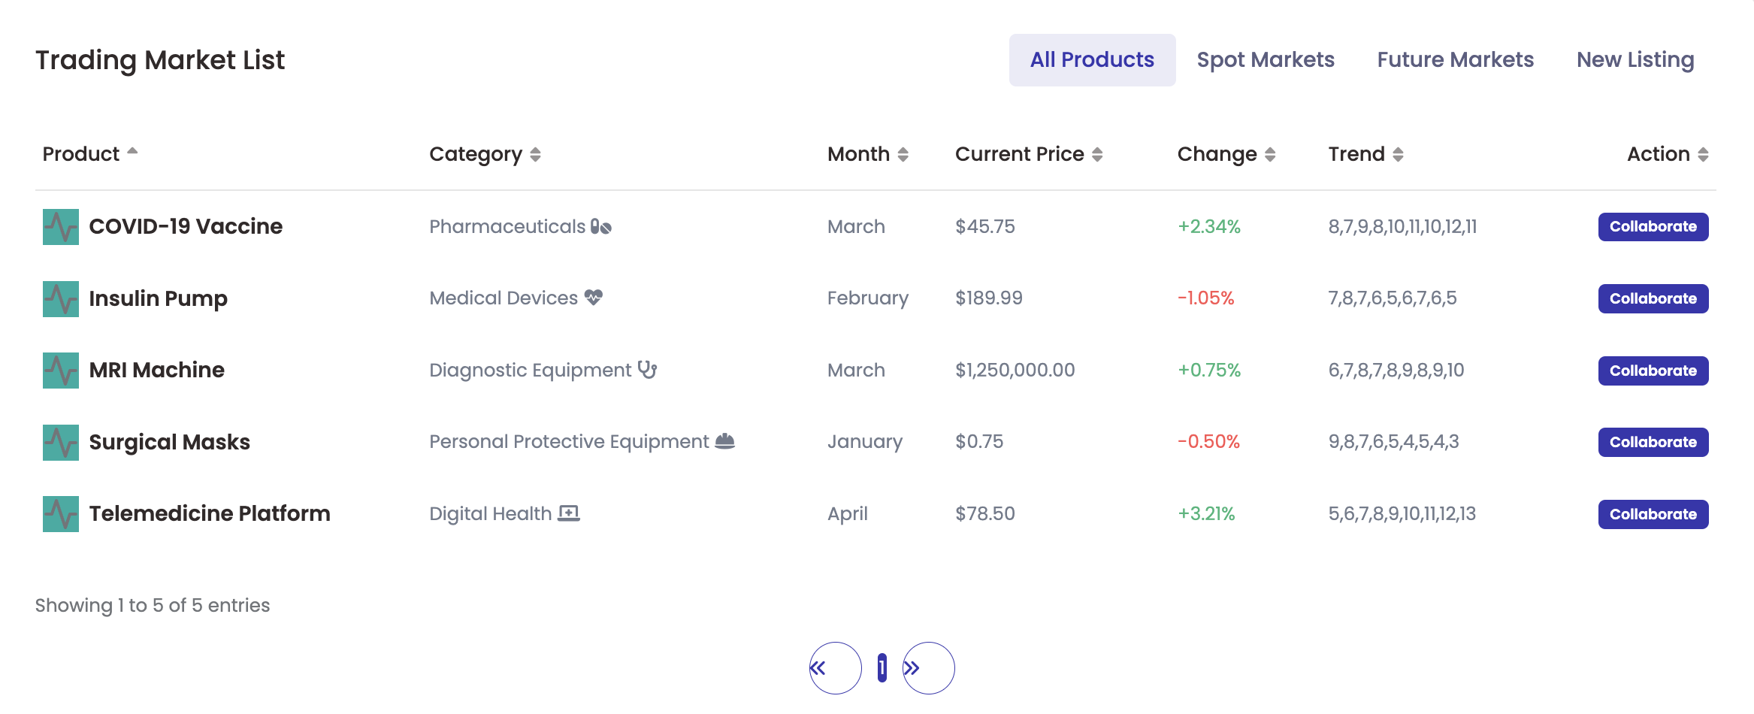This screenshot has width=1754, height=714.
Task: Open the Future Markets tab
Action: coord(1456,59)
